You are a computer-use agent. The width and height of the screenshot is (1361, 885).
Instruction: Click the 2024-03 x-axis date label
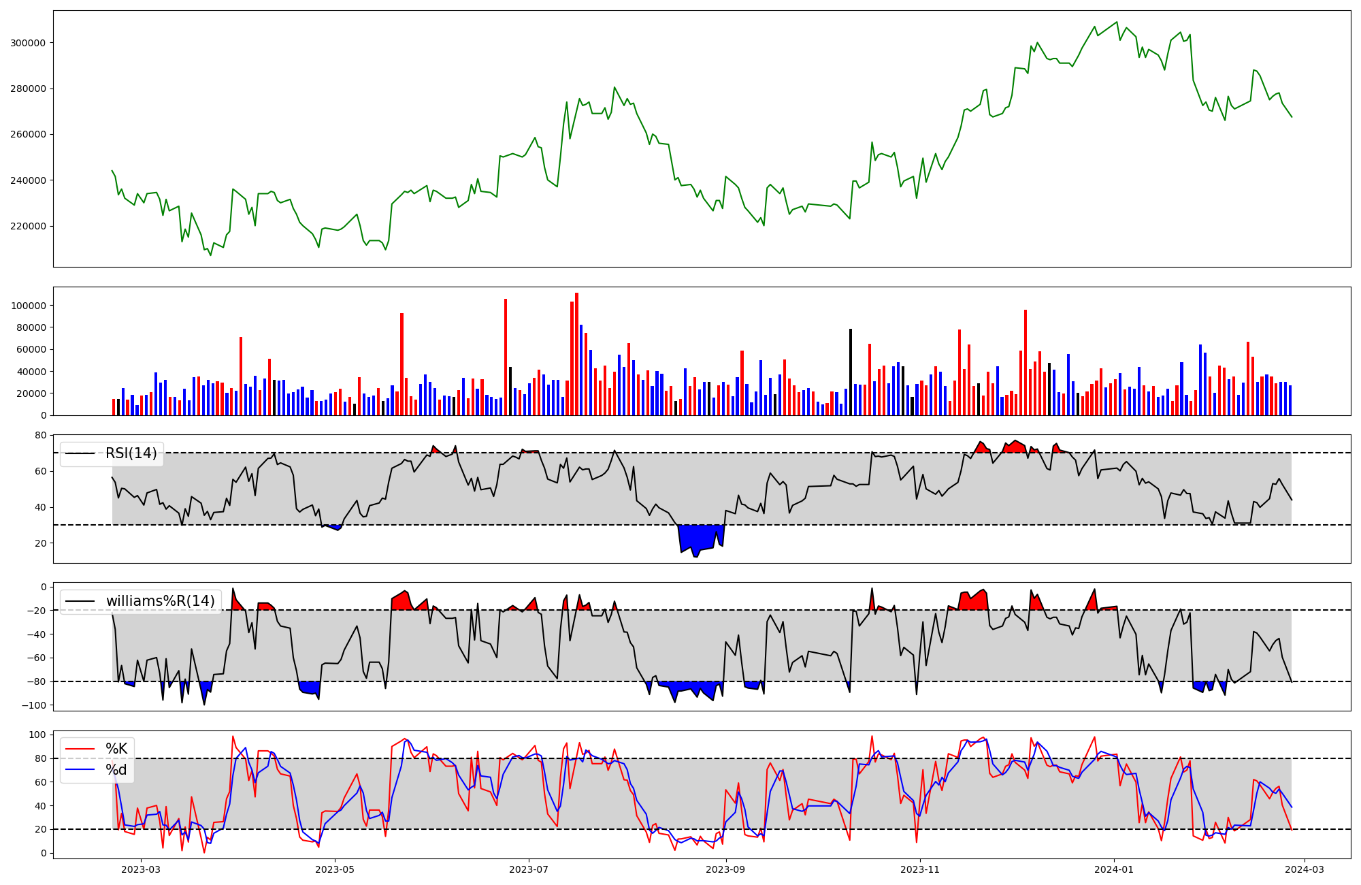[1305, 869]
